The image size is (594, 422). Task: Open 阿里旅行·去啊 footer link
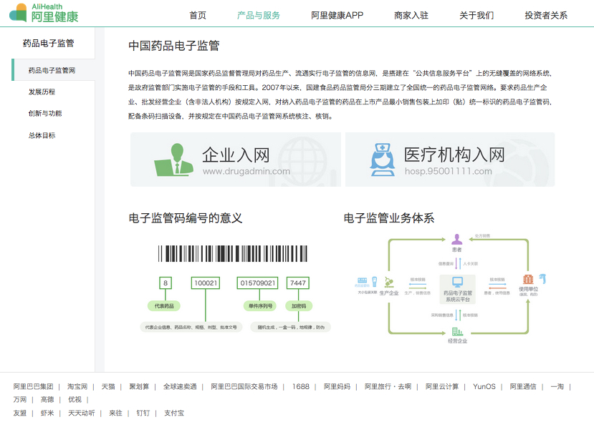click(388, 387)
